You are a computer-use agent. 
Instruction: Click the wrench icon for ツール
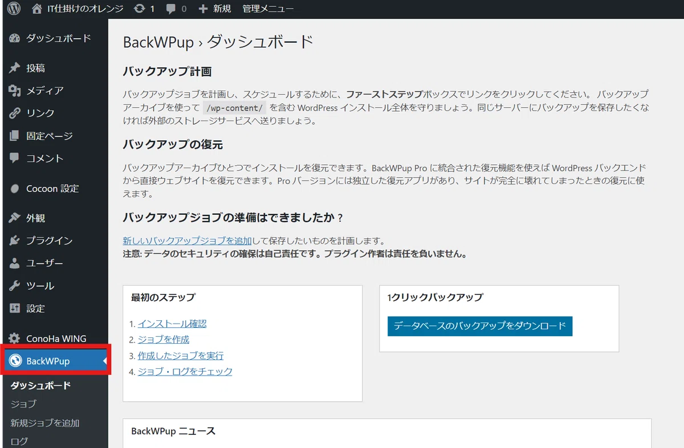15,286
